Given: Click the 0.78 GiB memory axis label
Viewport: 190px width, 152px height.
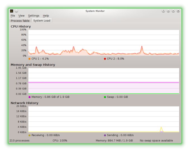Looking at the screenshot, I should pyautogui.click(x=21, y=83).
